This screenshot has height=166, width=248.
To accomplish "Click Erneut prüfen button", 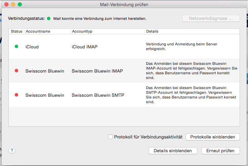I will click(x=220, y=151).
